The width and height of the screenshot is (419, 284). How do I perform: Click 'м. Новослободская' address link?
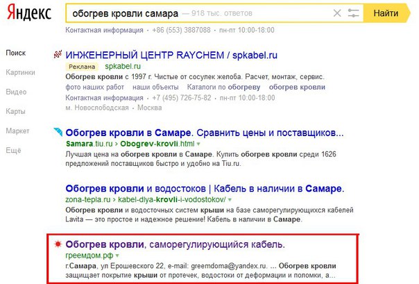click(97, 108)
